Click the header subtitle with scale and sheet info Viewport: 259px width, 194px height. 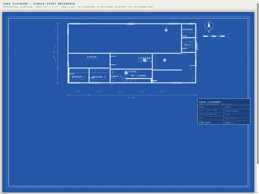78,7
